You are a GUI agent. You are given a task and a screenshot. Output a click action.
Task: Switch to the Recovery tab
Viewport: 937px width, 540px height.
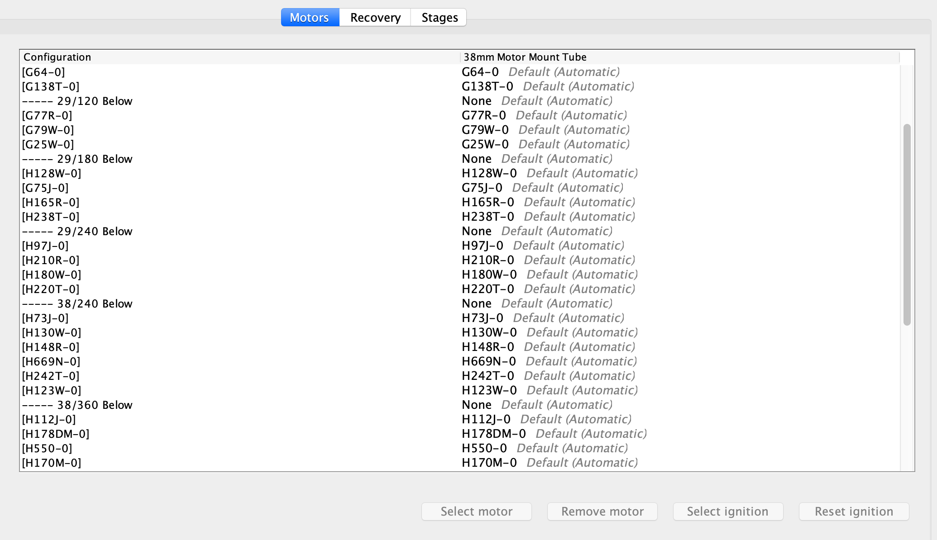click(x=375, y=17)
